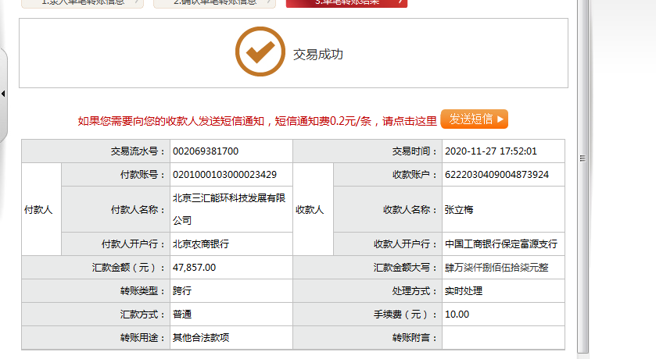Viewport: 656px width, 359px height.
Task: Click the 手续费（元） label cell
Action: 367,315
